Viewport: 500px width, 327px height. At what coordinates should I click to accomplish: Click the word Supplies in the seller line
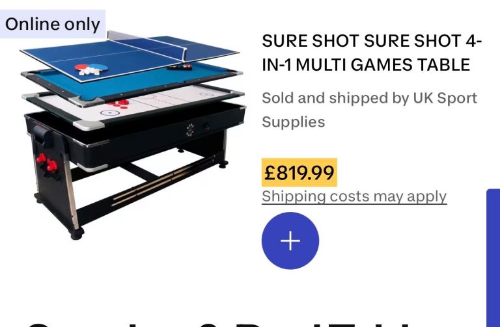[x=294, y=122]
